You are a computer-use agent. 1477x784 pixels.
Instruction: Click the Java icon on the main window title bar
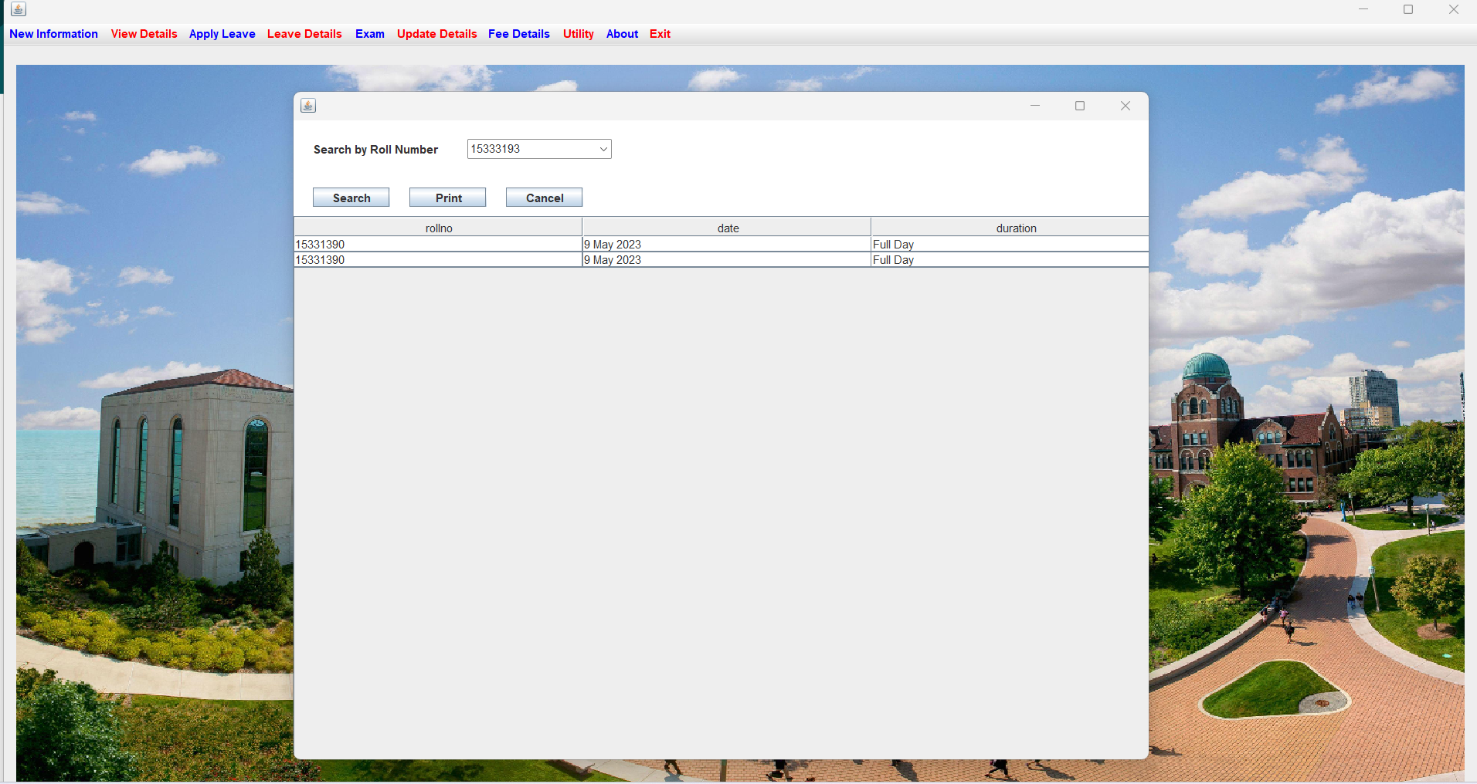[17, 9]
